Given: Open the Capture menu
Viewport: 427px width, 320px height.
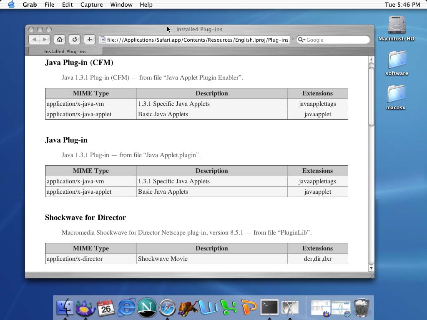Looking at the screenshot, I should point(91,5).
